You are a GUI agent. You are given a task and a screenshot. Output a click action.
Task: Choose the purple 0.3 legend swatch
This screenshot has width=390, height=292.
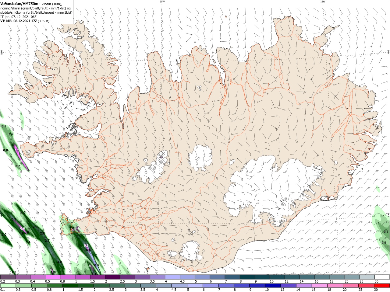click(23, 277)
